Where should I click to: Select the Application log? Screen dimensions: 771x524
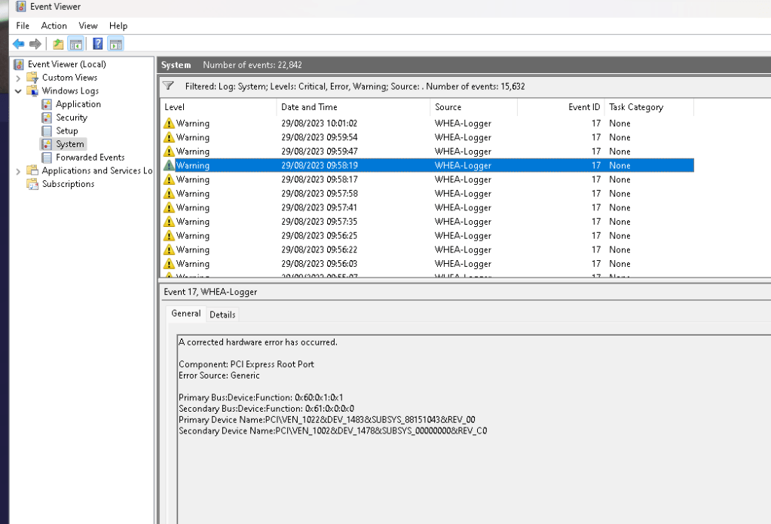click(78, 104)
